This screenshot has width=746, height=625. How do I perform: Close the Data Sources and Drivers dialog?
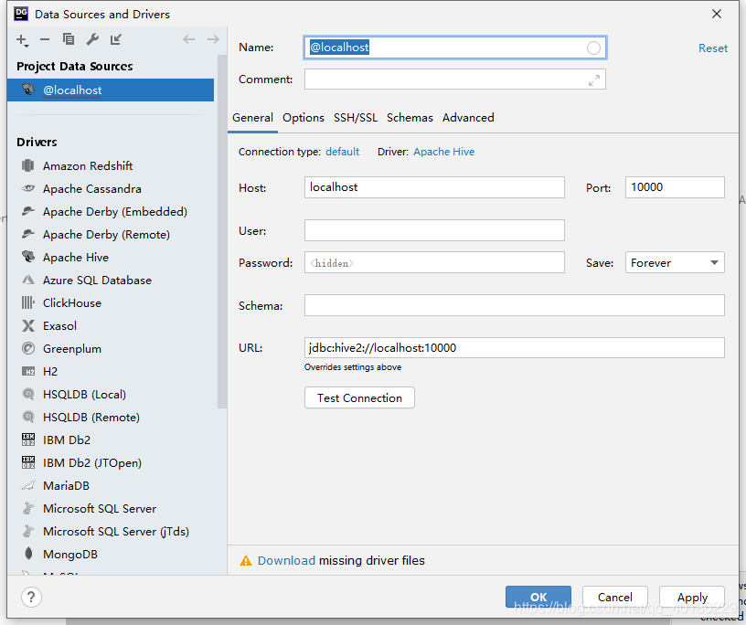717,14
